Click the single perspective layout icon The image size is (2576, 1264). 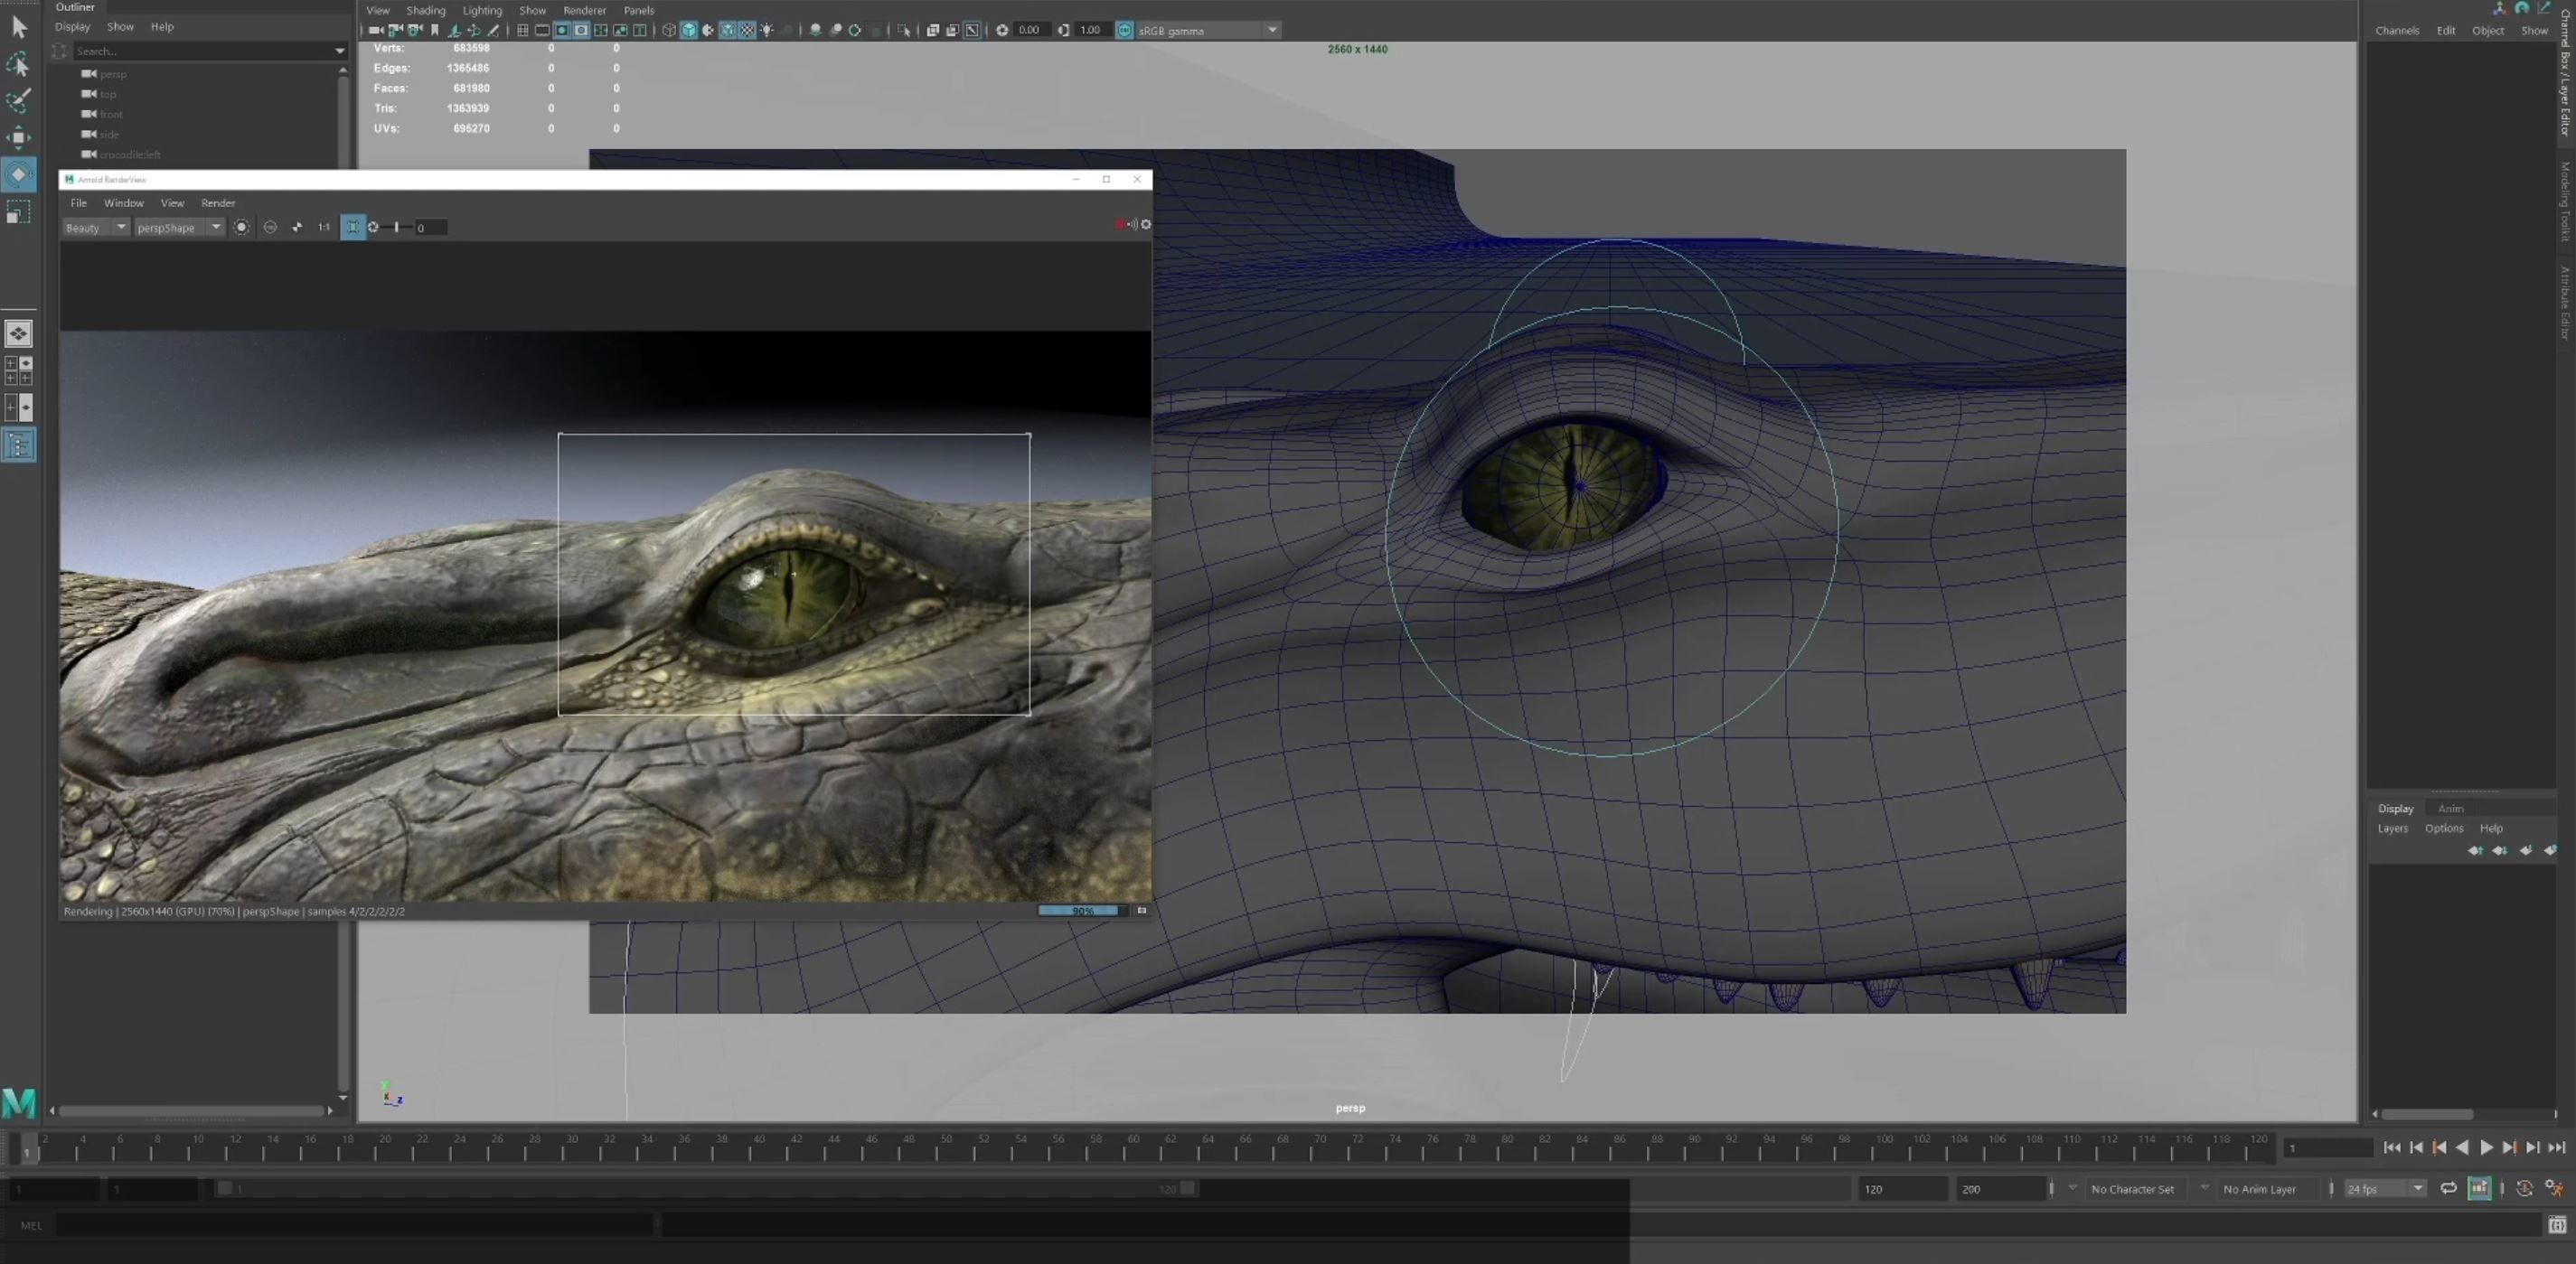[18, 333]
